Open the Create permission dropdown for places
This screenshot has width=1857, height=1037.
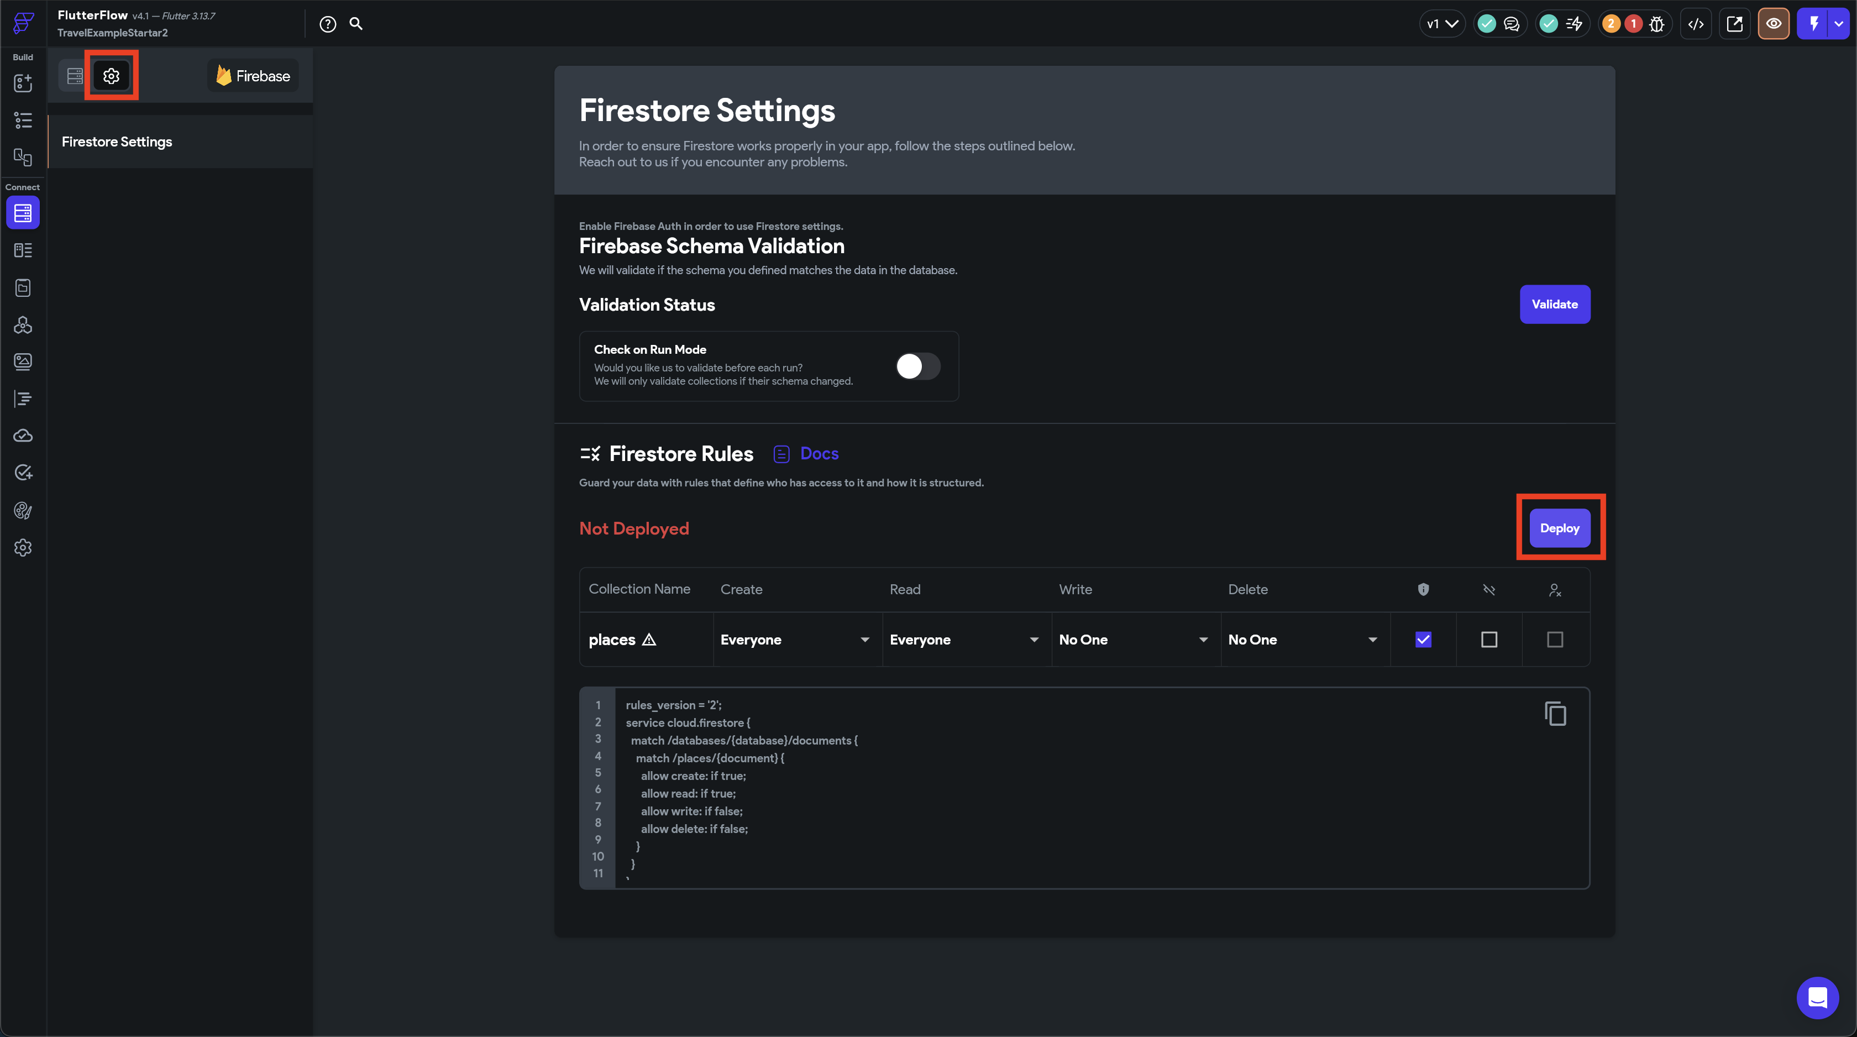[x=796, y=640]
